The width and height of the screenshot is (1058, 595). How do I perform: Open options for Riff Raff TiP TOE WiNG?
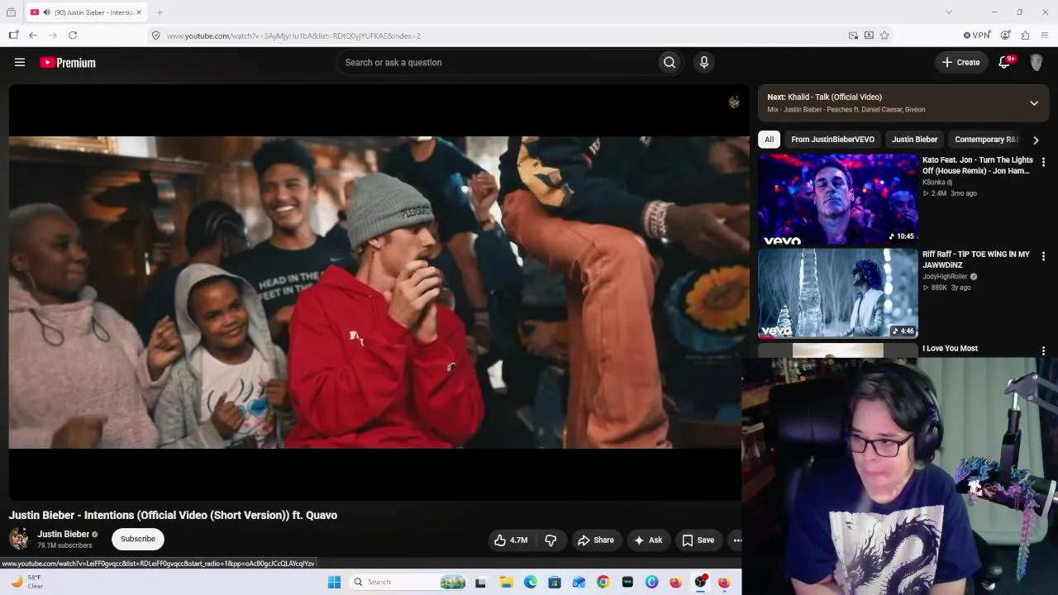pos(1043,256)
